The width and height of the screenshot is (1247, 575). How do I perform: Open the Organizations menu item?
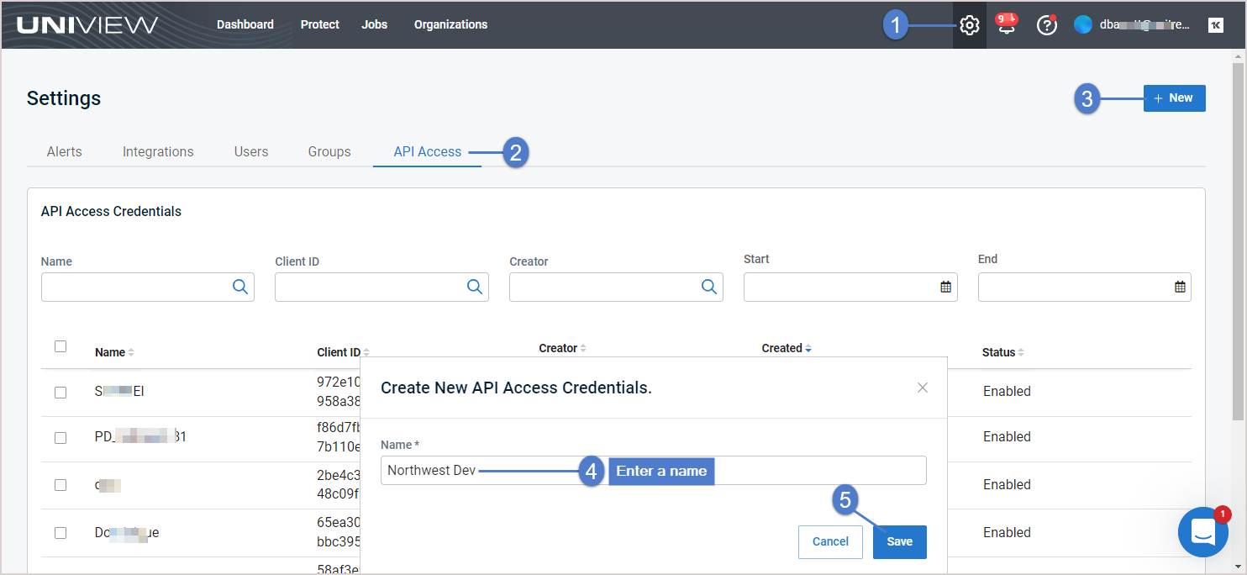click(450, 24)
